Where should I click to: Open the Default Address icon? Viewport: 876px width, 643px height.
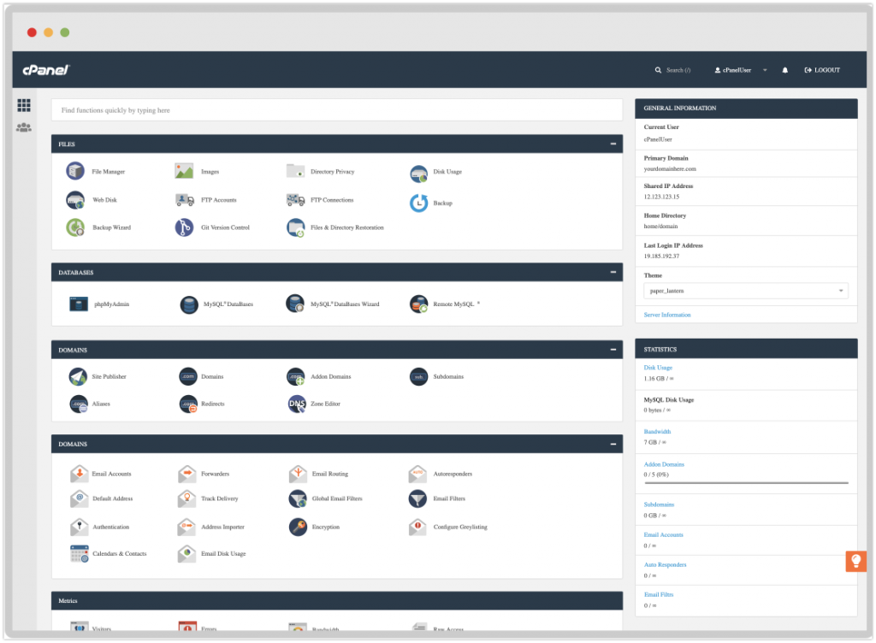(x=79, y=498)
